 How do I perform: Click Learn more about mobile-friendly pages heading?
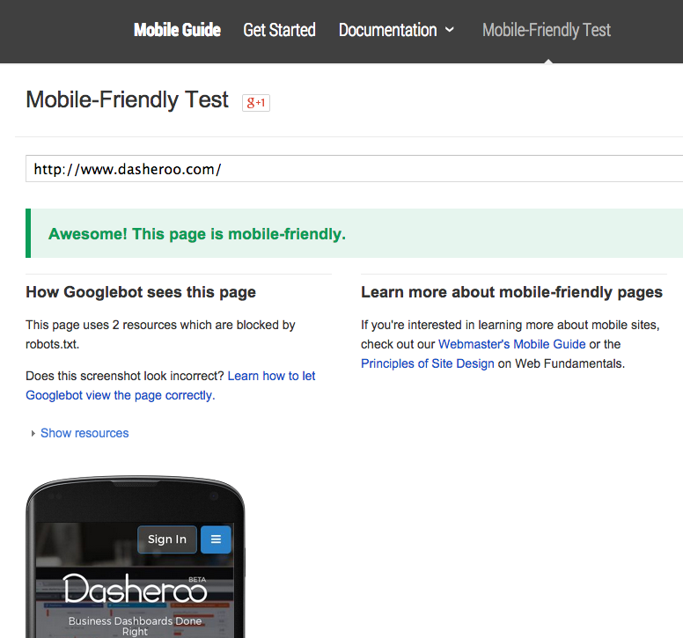(x=511, y=292)
